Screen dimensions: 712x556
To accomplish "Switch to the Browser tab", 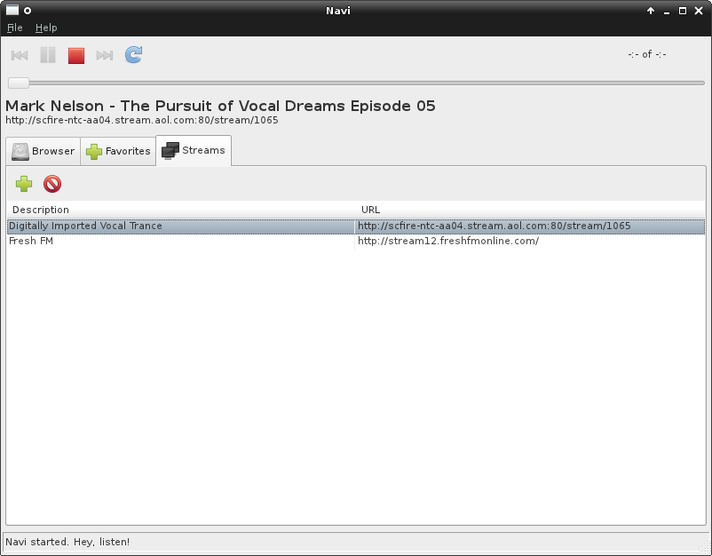I will (44, 151).
